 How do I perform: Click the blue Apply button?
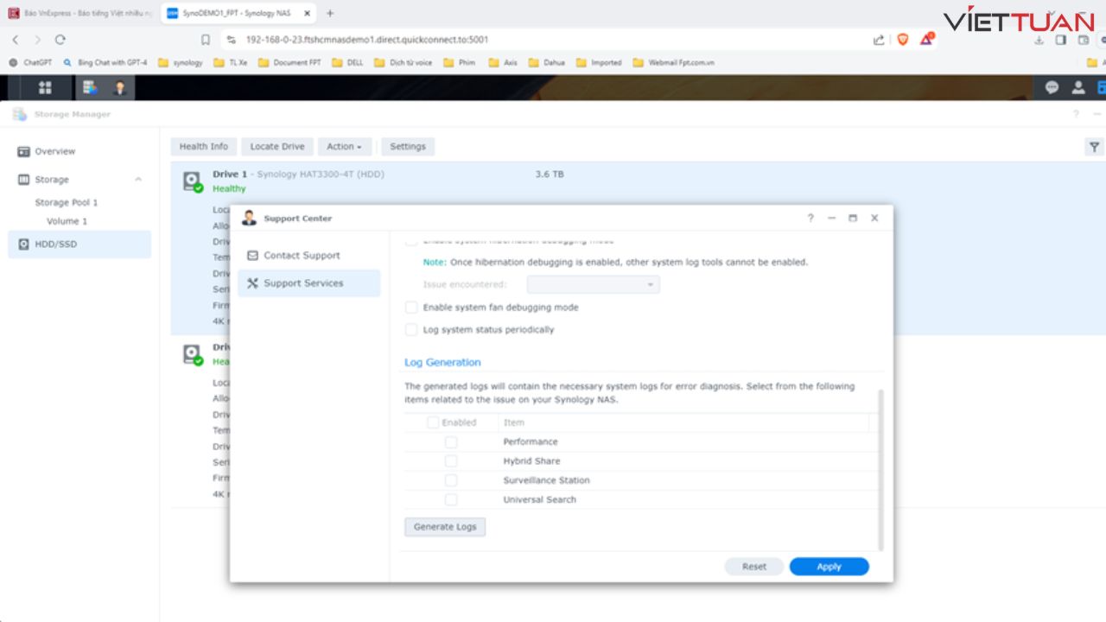[x=829, y=567]
